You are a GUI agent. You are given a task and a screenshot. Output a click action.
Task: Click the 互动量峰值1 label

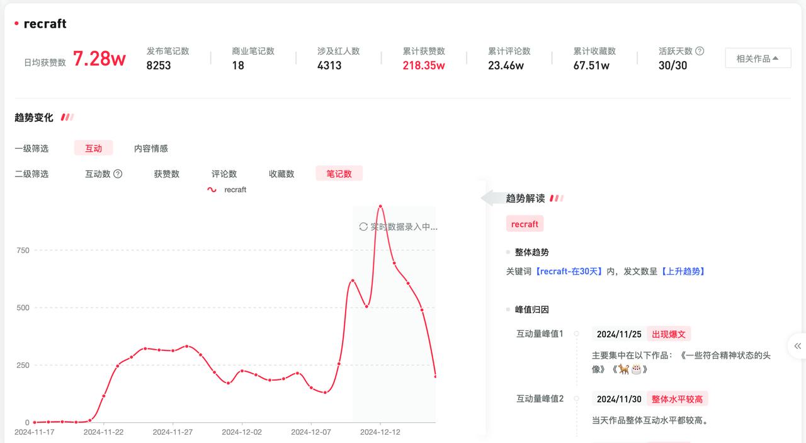pos(540,334)
